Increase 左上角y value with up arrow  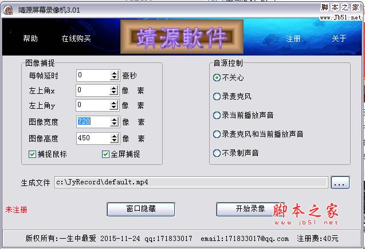coord(113,103)
